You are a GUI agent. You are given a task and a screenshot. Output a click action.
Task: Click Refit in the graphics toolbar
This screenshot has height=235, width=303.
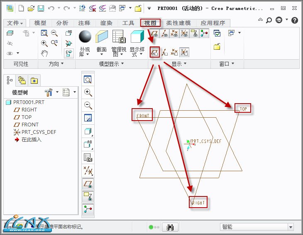click(88, 79)
